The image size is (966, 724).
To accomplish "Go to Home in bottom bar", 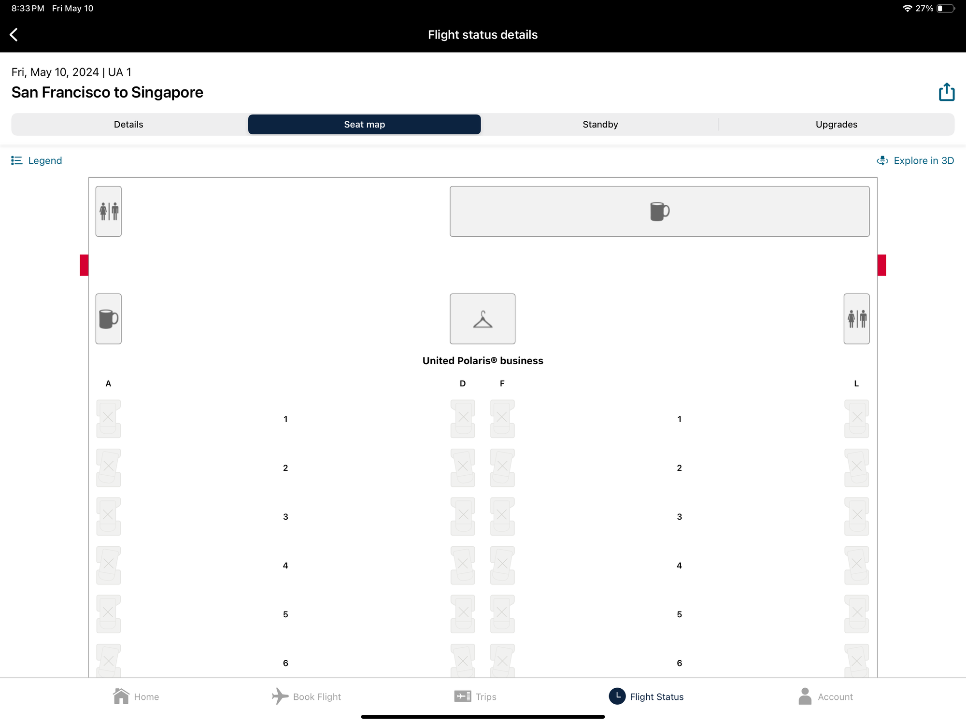I will click(x=136, y=696).
